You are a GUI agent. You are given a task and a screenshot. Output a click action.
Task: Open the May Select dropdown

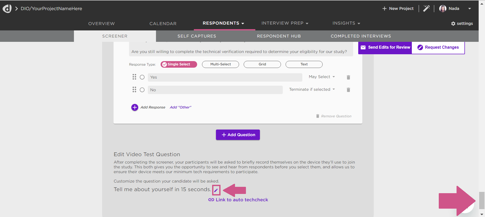coord(322,77)
